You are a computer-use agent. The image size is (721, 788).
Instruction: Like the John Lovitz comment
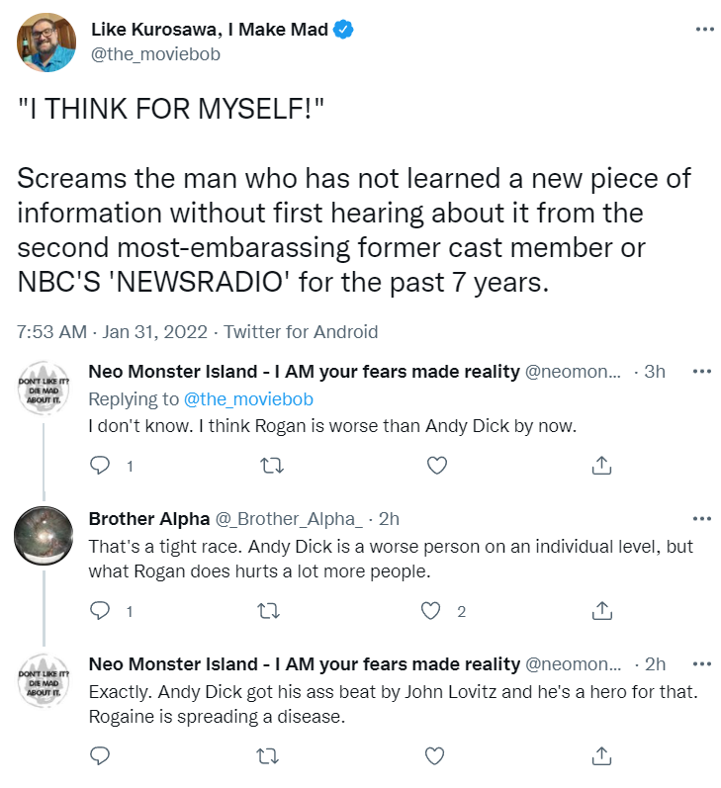click(x=434, y=755)
